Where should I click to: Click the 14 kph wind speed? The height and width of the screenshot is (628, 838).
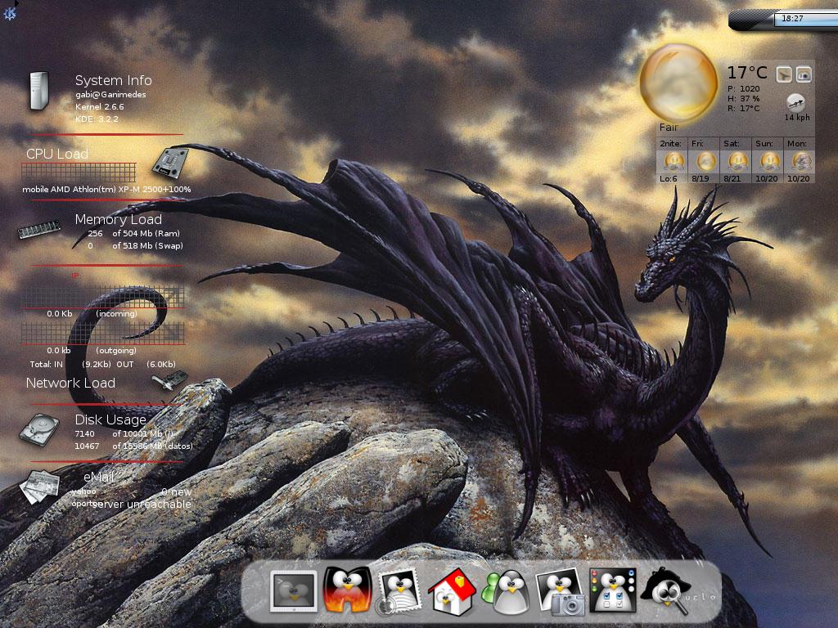pos(797,118)
